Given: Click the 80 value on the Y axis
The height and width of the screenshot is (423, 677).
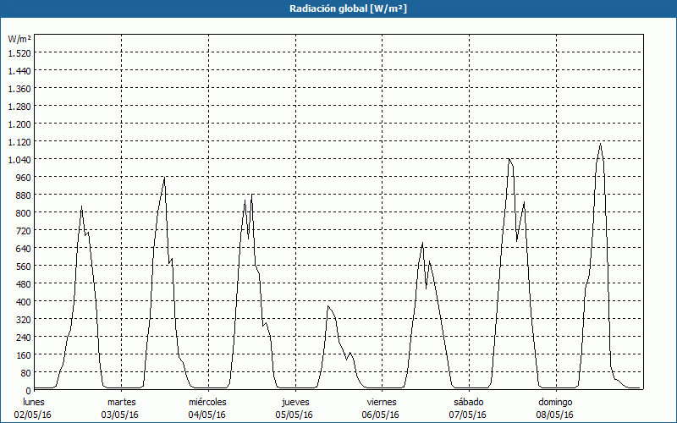Looking at the screenshot, I should click(25, 372).
